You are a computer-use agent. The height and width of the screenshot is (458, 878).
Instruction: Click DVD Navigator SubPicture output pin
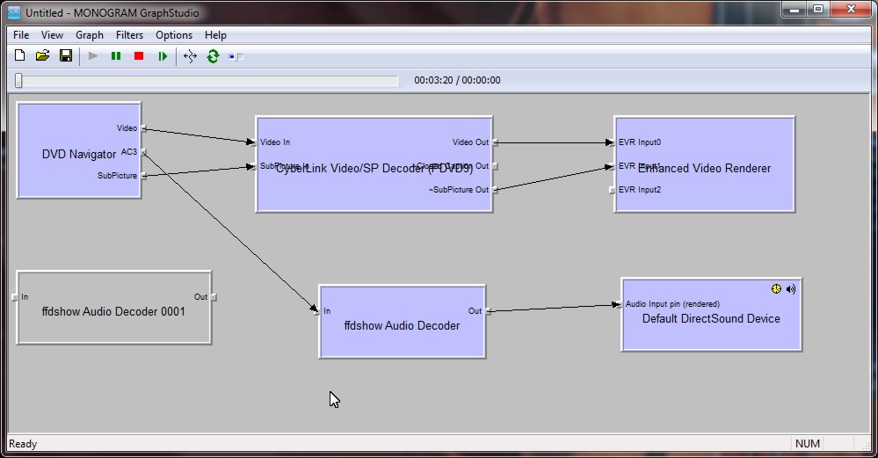[x=144, y=175]
